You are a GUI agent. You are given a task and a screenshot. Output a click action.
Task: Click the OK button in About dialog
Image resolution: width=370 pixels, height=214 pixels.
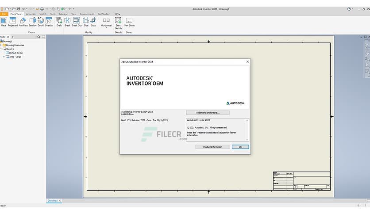pos(240,147)
